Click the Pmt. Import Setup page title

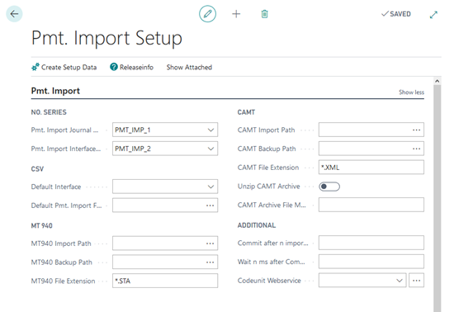106,38
